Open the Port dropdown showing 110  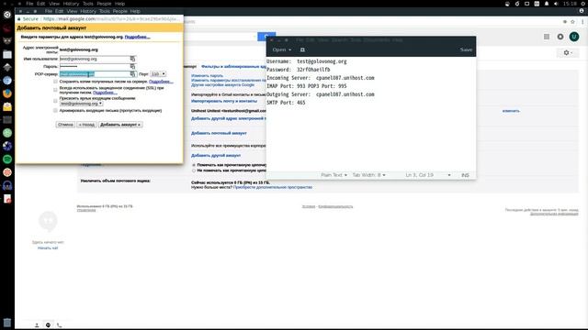click(x=158, y=74)
